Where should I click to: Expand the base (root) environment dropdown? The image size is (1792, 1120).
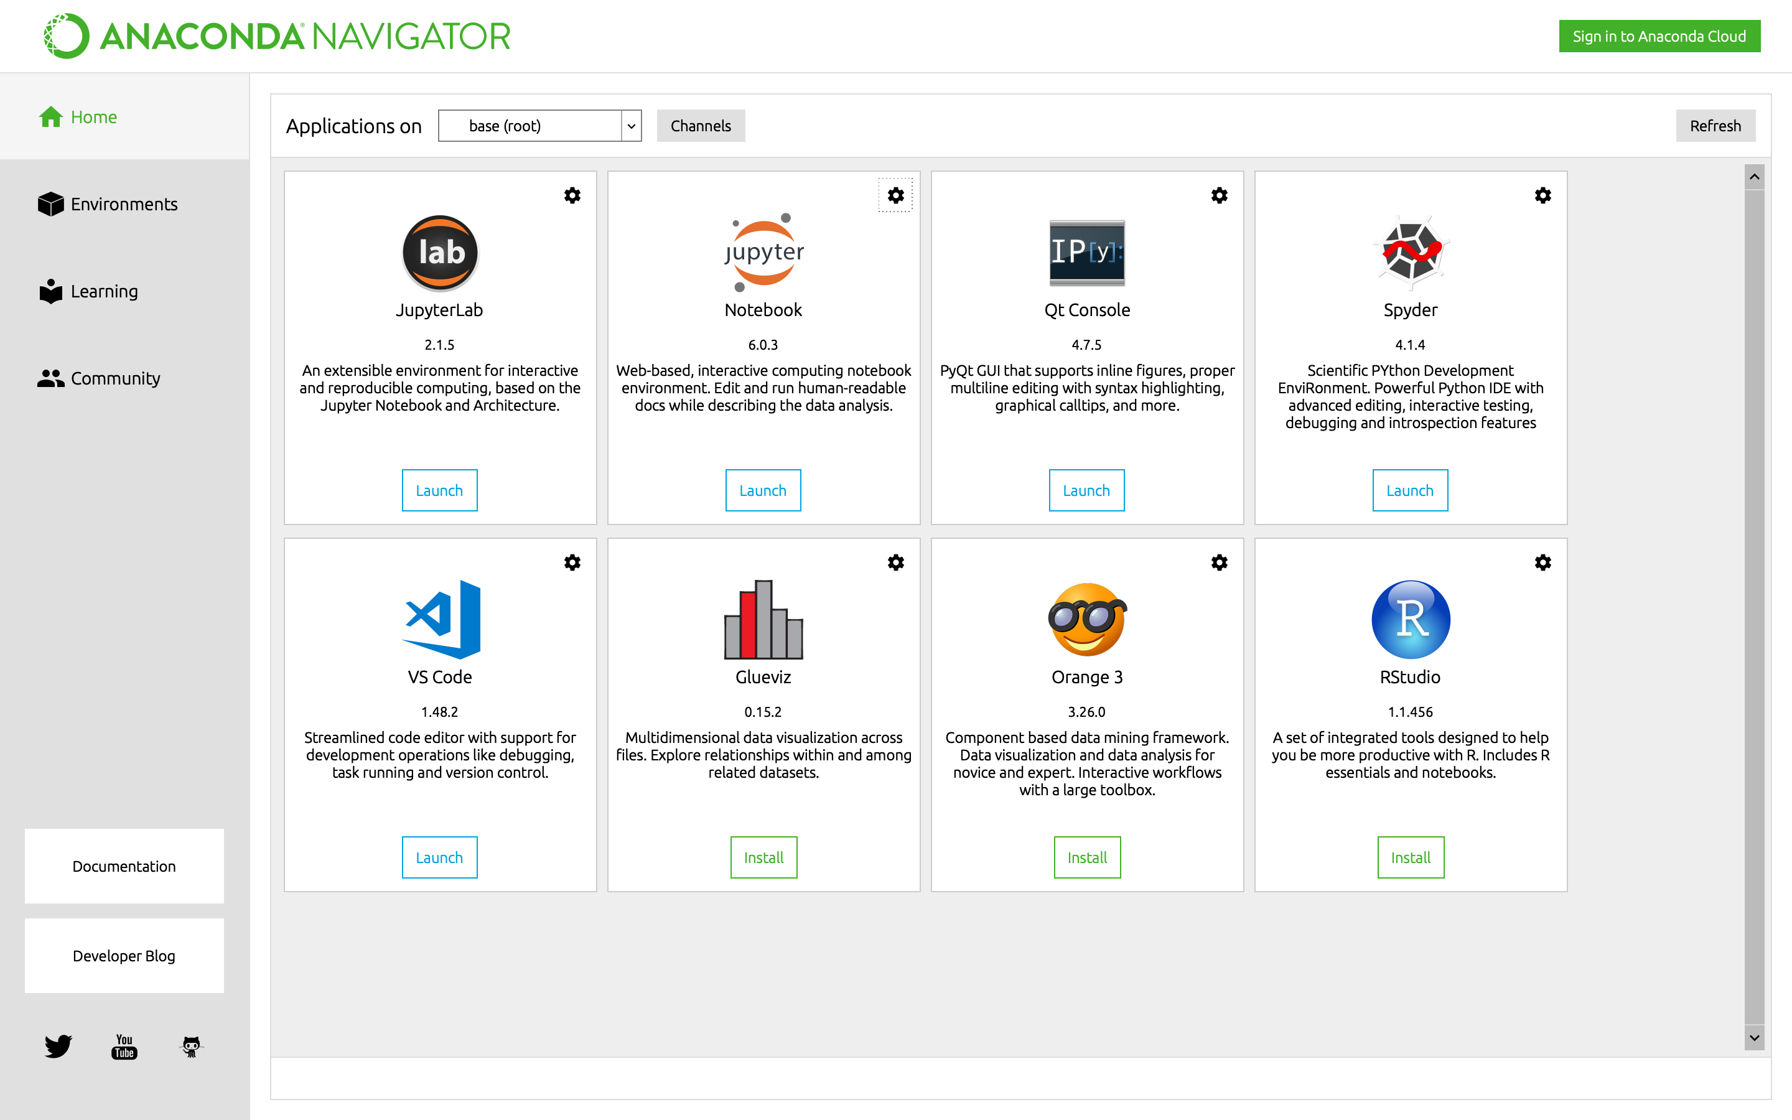[631, 126]
